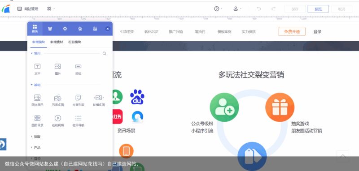Click 实力资质 nav item

[x=249, y=32]
